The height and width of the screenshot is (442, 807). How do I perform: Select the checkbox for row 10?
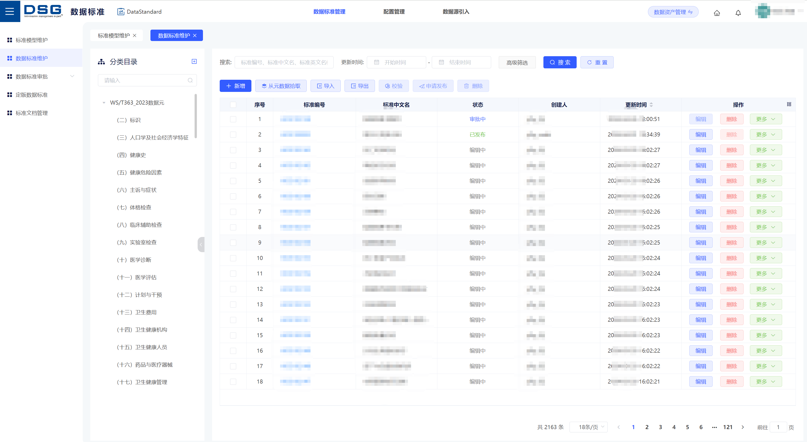[233, 258]
